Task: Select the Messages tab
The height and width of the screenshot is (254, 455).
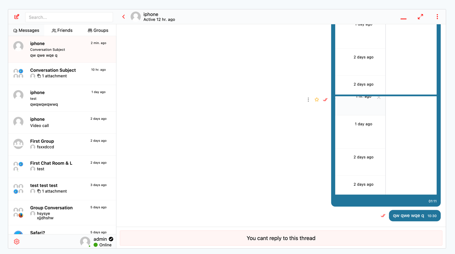Action: pos(26,30)
